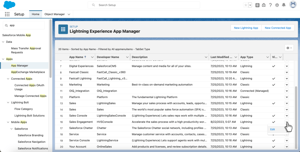Open AppExchange Marketplace
300x152 pixels.
pyautogui.click(x=28, y=72)
